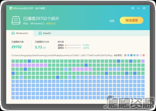
Task: Click the 已清理29702个碎片 heading
Action: (x=41, y=19)
